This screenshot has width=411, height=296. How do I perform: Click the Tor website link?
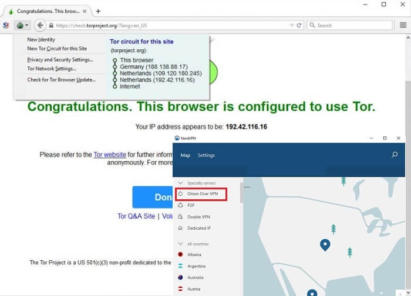[110, 155]
